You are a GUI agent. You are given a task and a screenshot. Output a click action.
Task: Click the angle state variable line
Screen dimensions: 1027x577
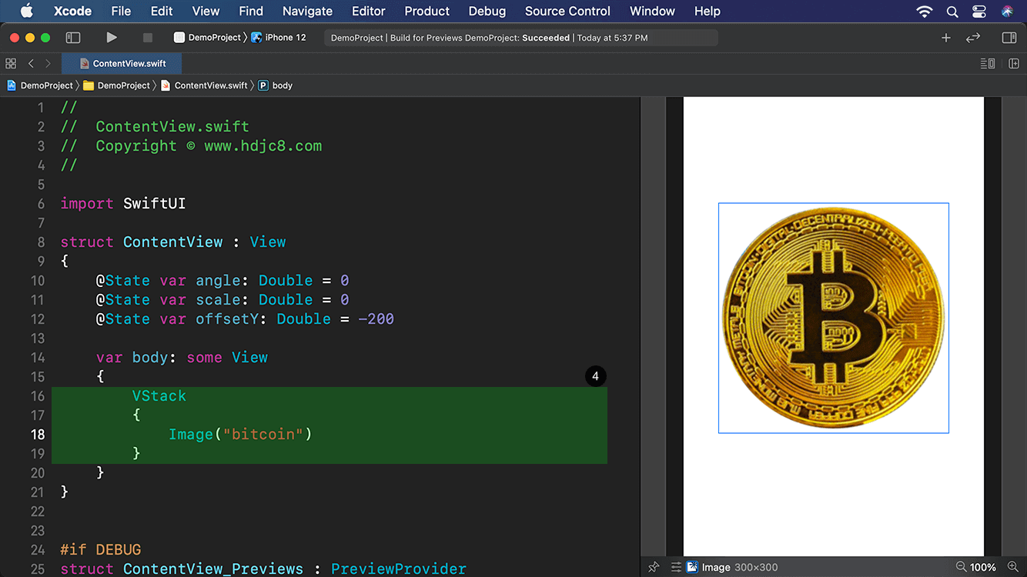(x=222, y=280)
